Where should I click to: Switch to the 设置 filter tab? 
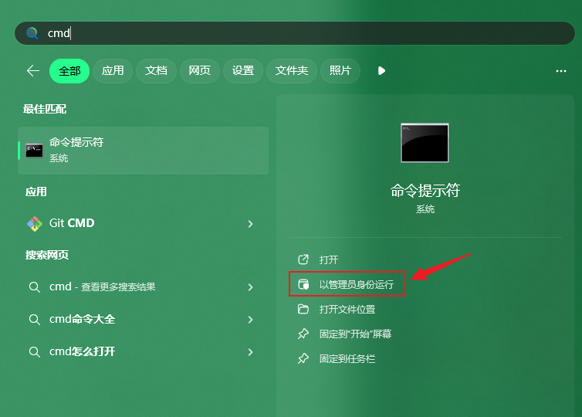click(x=243, y=71)
